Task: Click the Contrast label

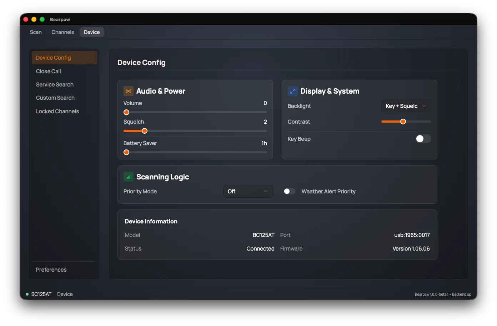Action: [x=299, y=122]
